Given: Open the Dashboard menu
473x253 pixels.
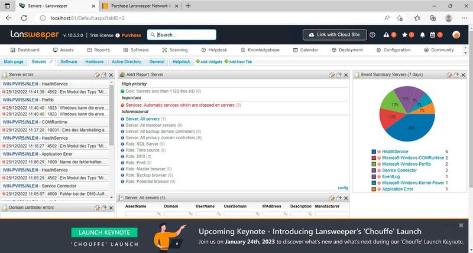Looking at the screenshot, I should [25, 50].
